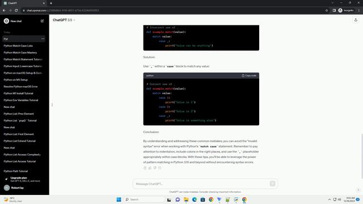Click the 'Solution:' heading text
This screenshot has width=363, height=204.
(x=149, y=57)
